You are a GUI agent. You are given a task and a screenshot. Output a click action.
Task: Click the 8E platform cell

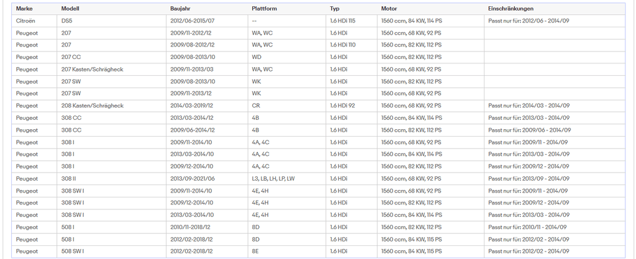click(x=287, y=252)
